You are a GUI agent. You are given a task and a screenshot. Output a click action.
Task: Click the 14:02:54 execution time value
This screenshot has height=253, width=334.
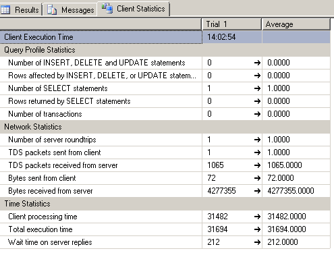[221, 37]
